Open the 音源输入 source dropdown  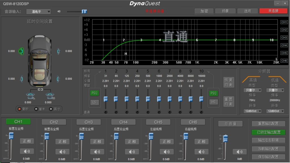[x=39, y=12]
